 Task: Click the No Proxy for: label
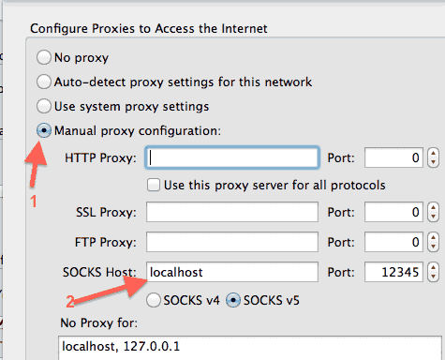(x=99, y=322)
